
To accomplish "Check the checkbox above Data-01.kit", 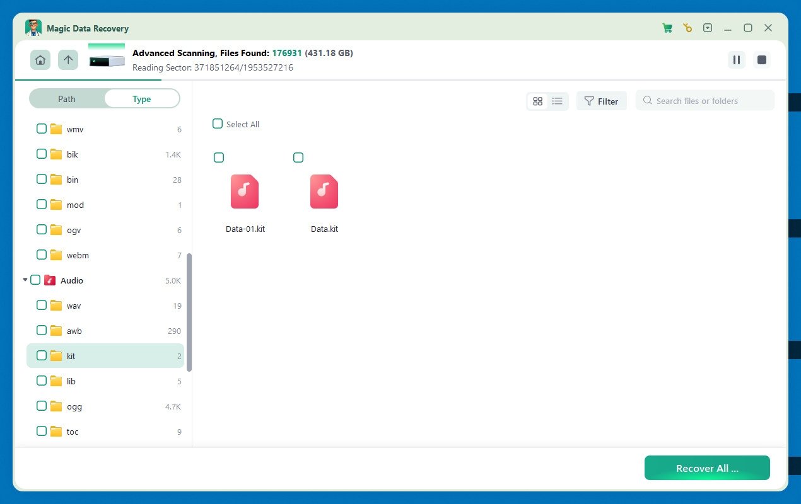I will click(x=219, y=157).
